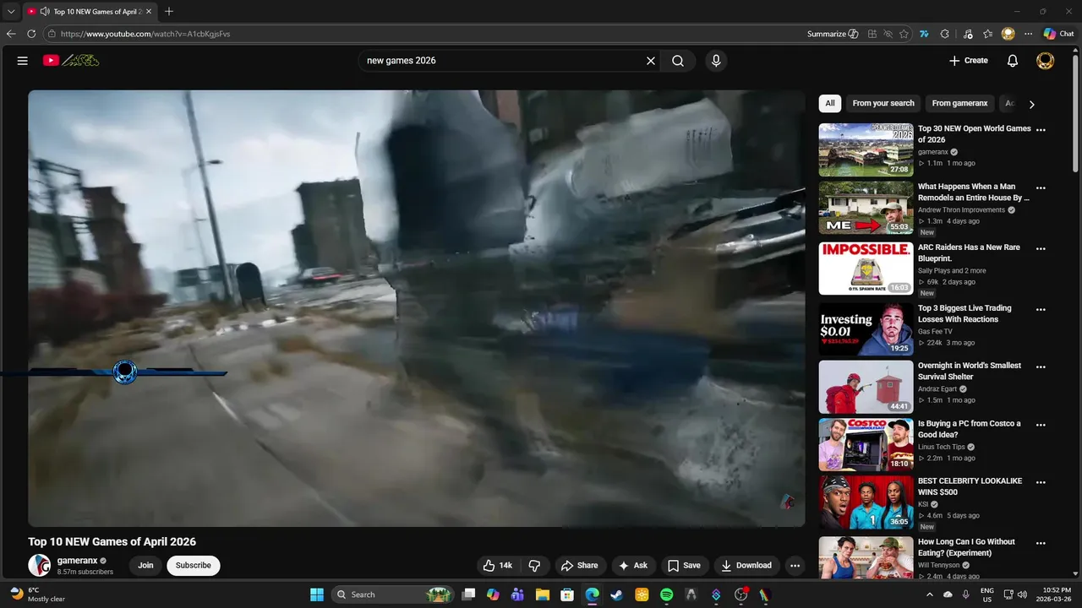
Task: Open options for ARC Raiders blueprint video
Action: point(1041,248)
